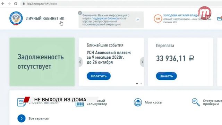Click the browser forward arrow

point(9,4)
